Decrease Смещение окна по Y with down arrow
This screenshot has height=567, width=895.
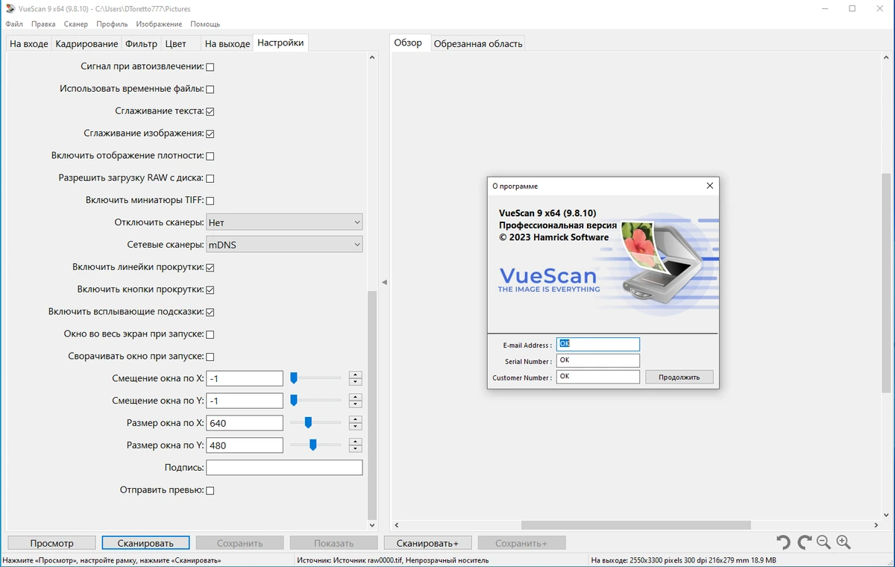pos(355,404)
